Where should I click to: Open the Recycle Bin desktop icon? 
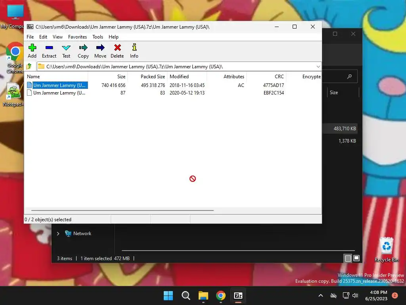click(386, 249)
